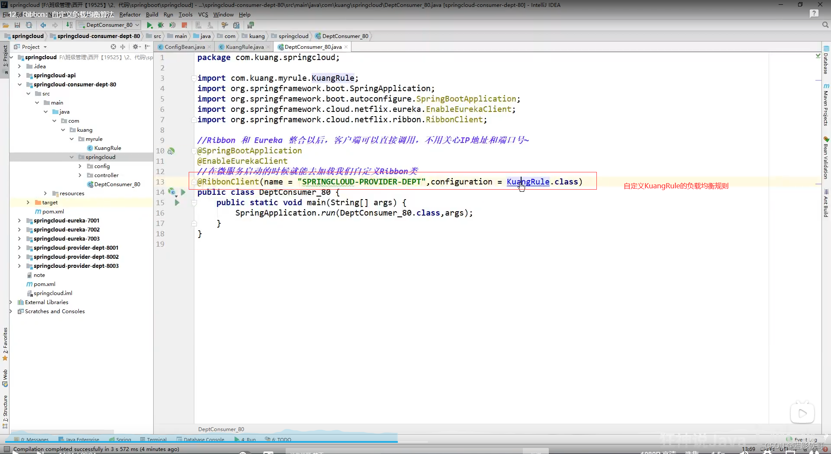This screenshot has height=454, width=831.
Task: Click the run gutter arrow at line 14
Action: pyautogui.click(x=183, y=192)
